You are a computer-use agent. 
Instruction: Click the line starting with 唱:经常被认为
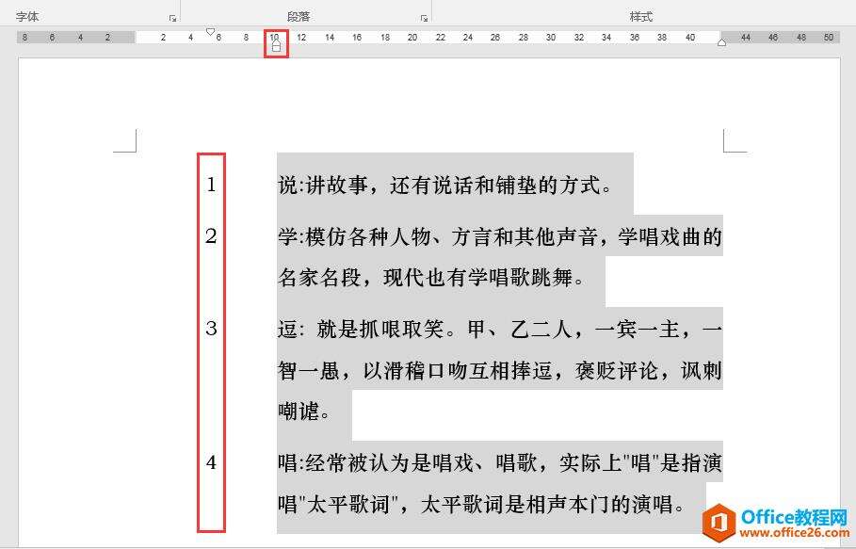tap(500, 462)
